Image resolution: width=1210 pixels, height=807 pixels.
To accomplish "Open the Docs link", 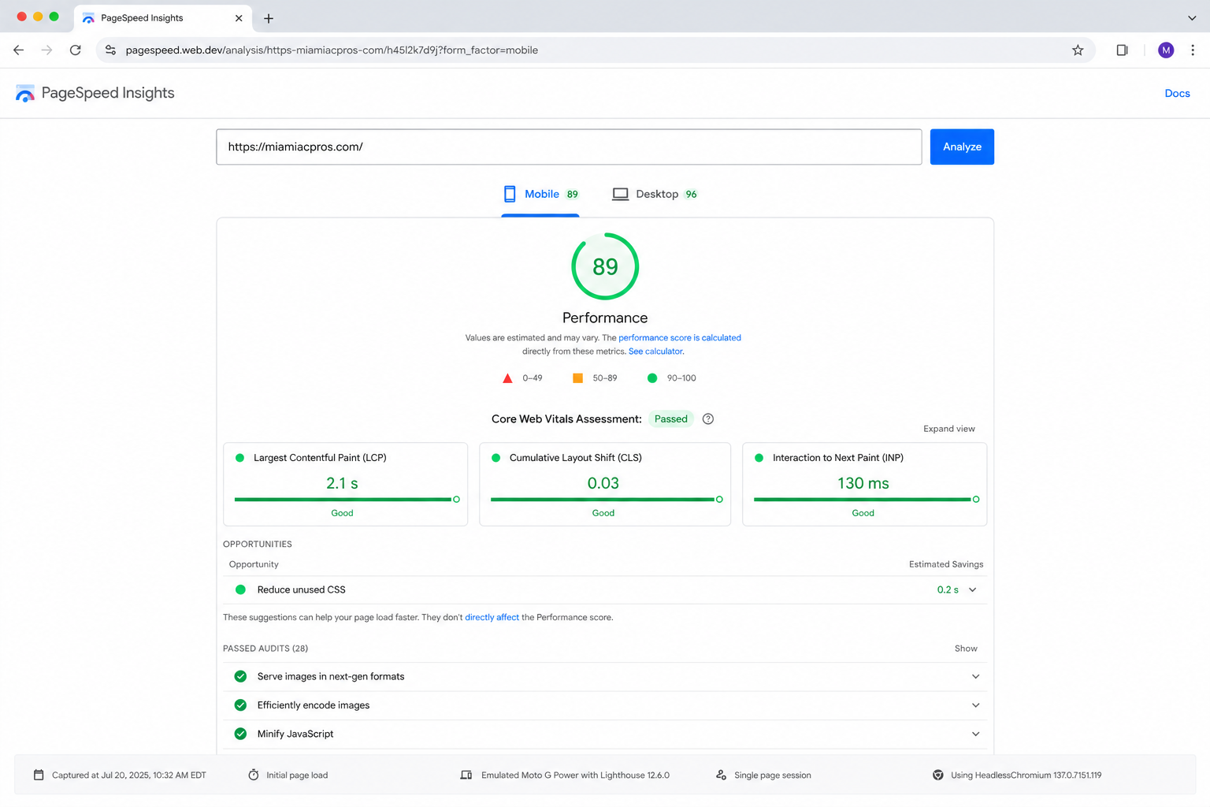I will (x=1177, y=93).
